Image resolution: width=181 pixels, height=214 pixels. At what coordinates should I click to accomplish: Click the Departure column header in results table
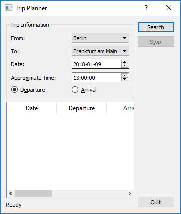tap(82, 108)
